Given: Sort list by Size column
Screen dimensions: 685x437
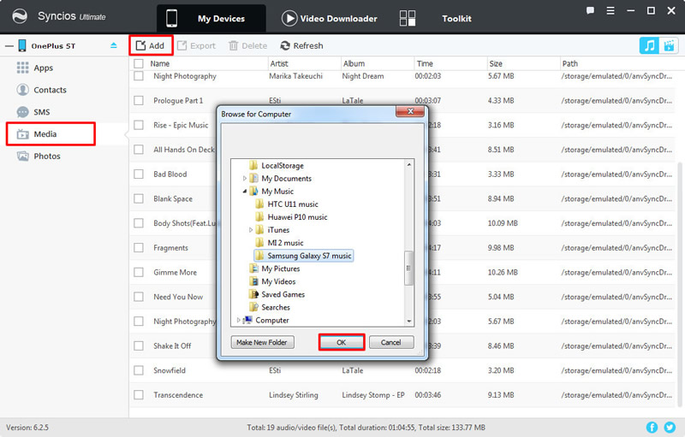Looking at the screenshot, I should 496,63.
